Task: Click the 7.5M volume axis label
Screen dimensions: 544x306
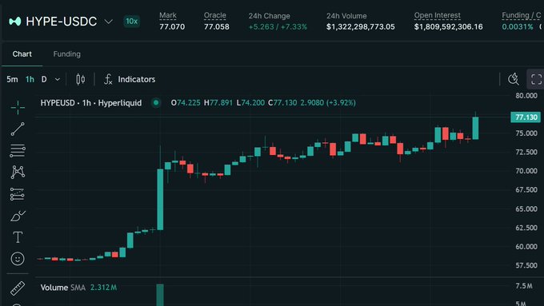Action: tap(524, 286)
